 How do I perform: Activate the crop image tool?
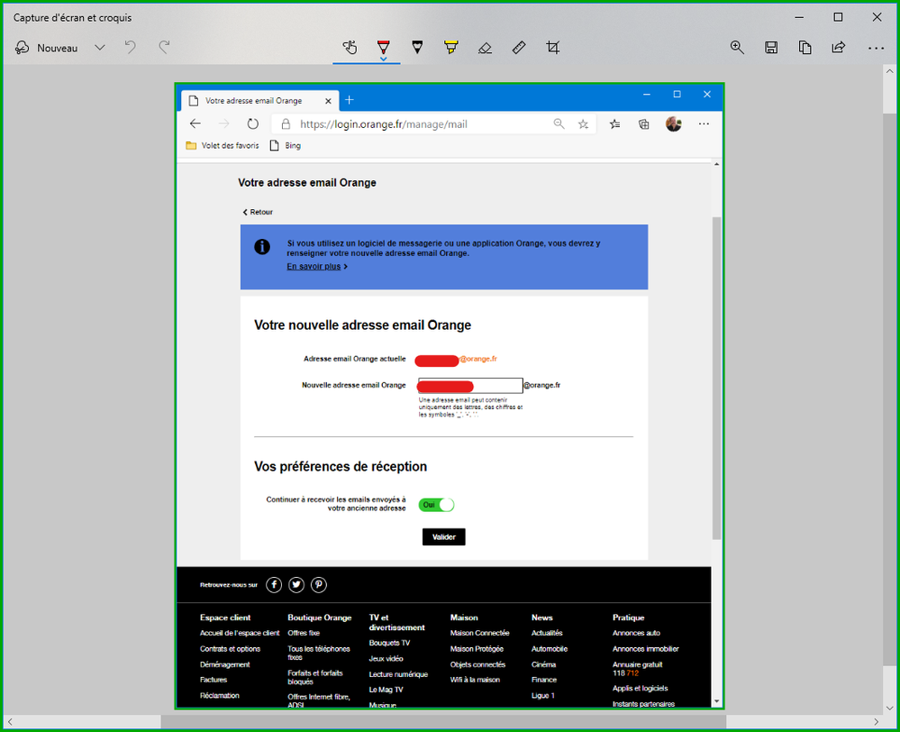(x=553, y=48)
